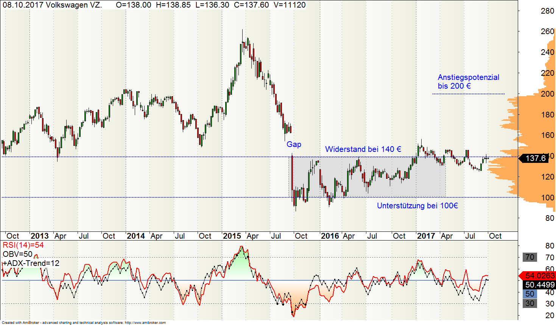
Task: Click the 2014 year label on time axis
Action: (x=136, y=236)
